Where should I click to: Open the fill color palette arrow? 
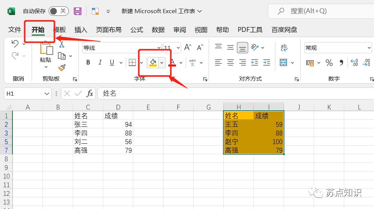162,63
